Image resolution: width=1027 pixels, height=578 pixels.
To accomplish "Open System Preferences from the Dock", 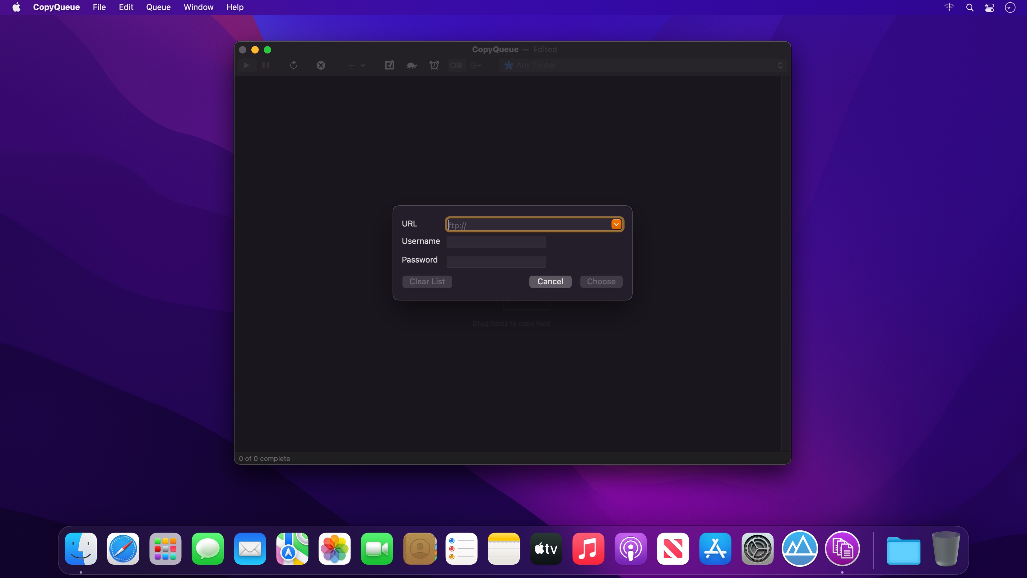I will [x=757, y=549].
